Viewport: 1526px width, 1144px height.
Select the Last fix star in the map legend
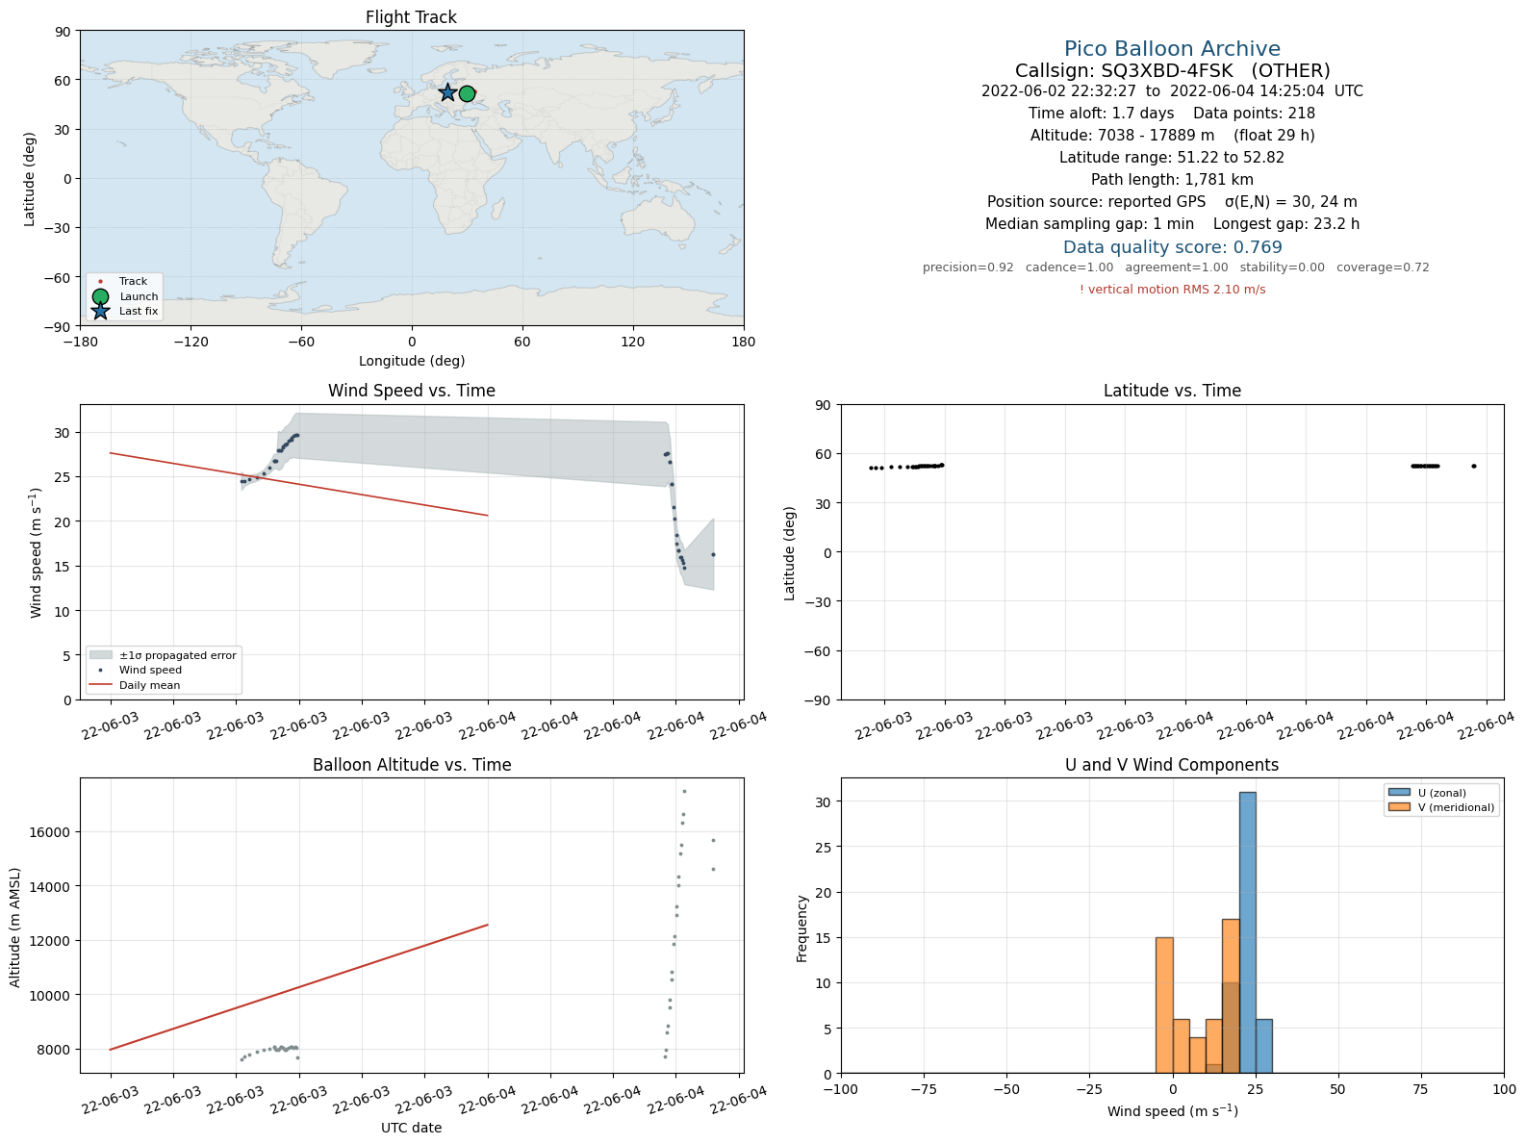tap(100, 311)
